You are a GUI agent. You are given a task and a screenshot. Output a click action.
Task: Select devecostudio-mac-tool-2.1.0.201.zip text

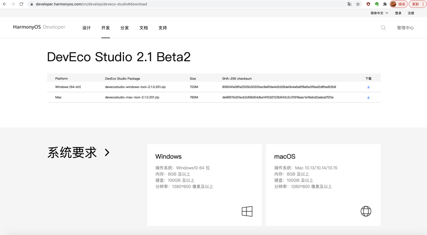point(132,97)
